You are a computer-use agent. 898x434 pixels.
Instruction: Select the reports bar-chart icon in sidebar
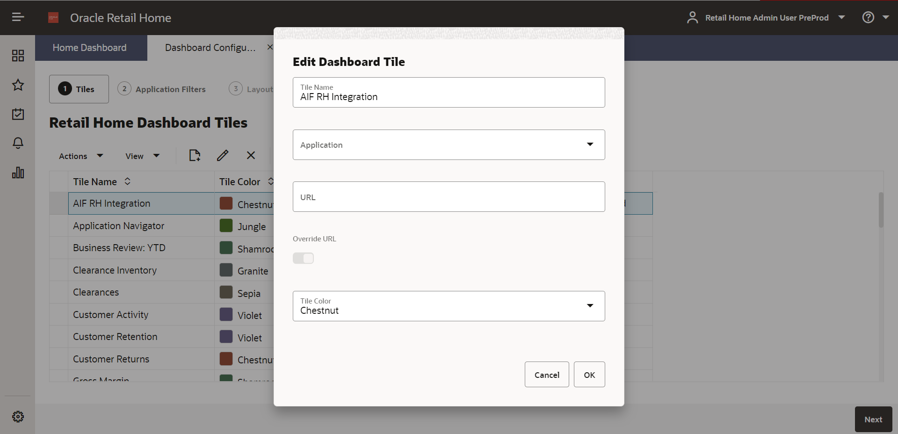point(18,173)
